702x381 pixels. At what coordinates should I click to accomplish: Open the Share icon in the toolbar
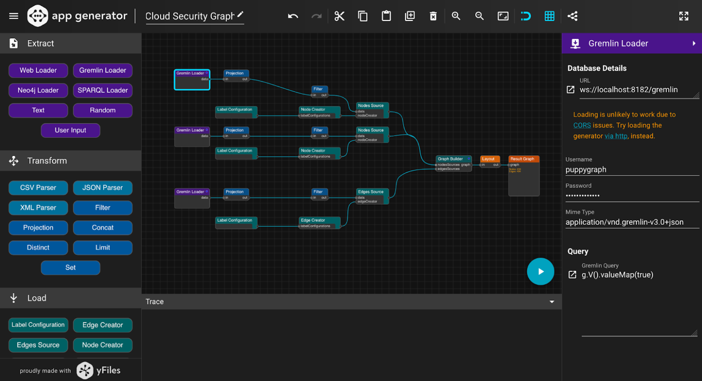pyautogui.click(x=573, y=16)
